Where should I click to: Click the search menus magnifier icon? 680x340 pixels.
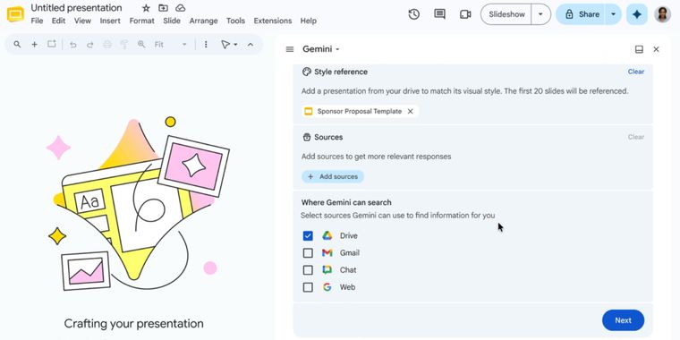(x=17, y=44)
